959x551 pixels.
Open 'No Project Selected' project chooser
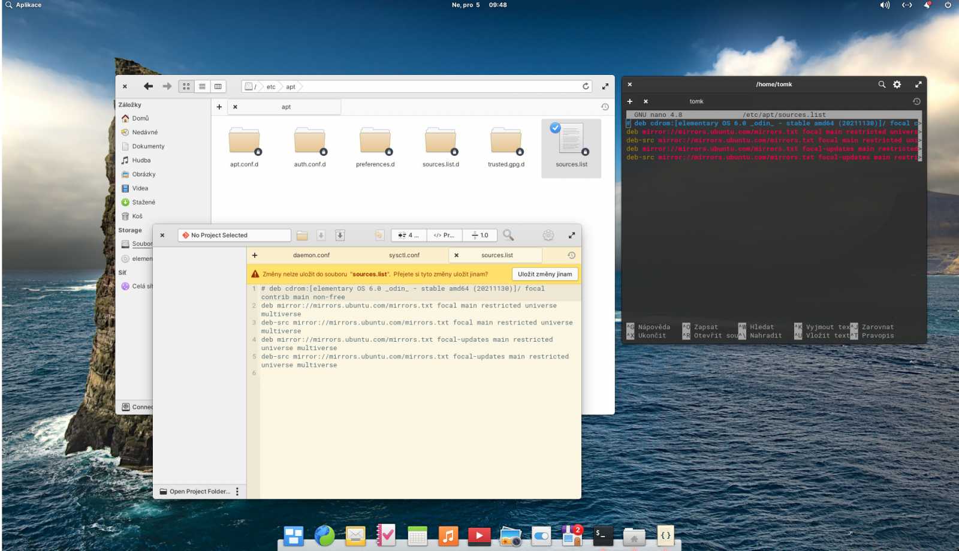pos(234,235)
